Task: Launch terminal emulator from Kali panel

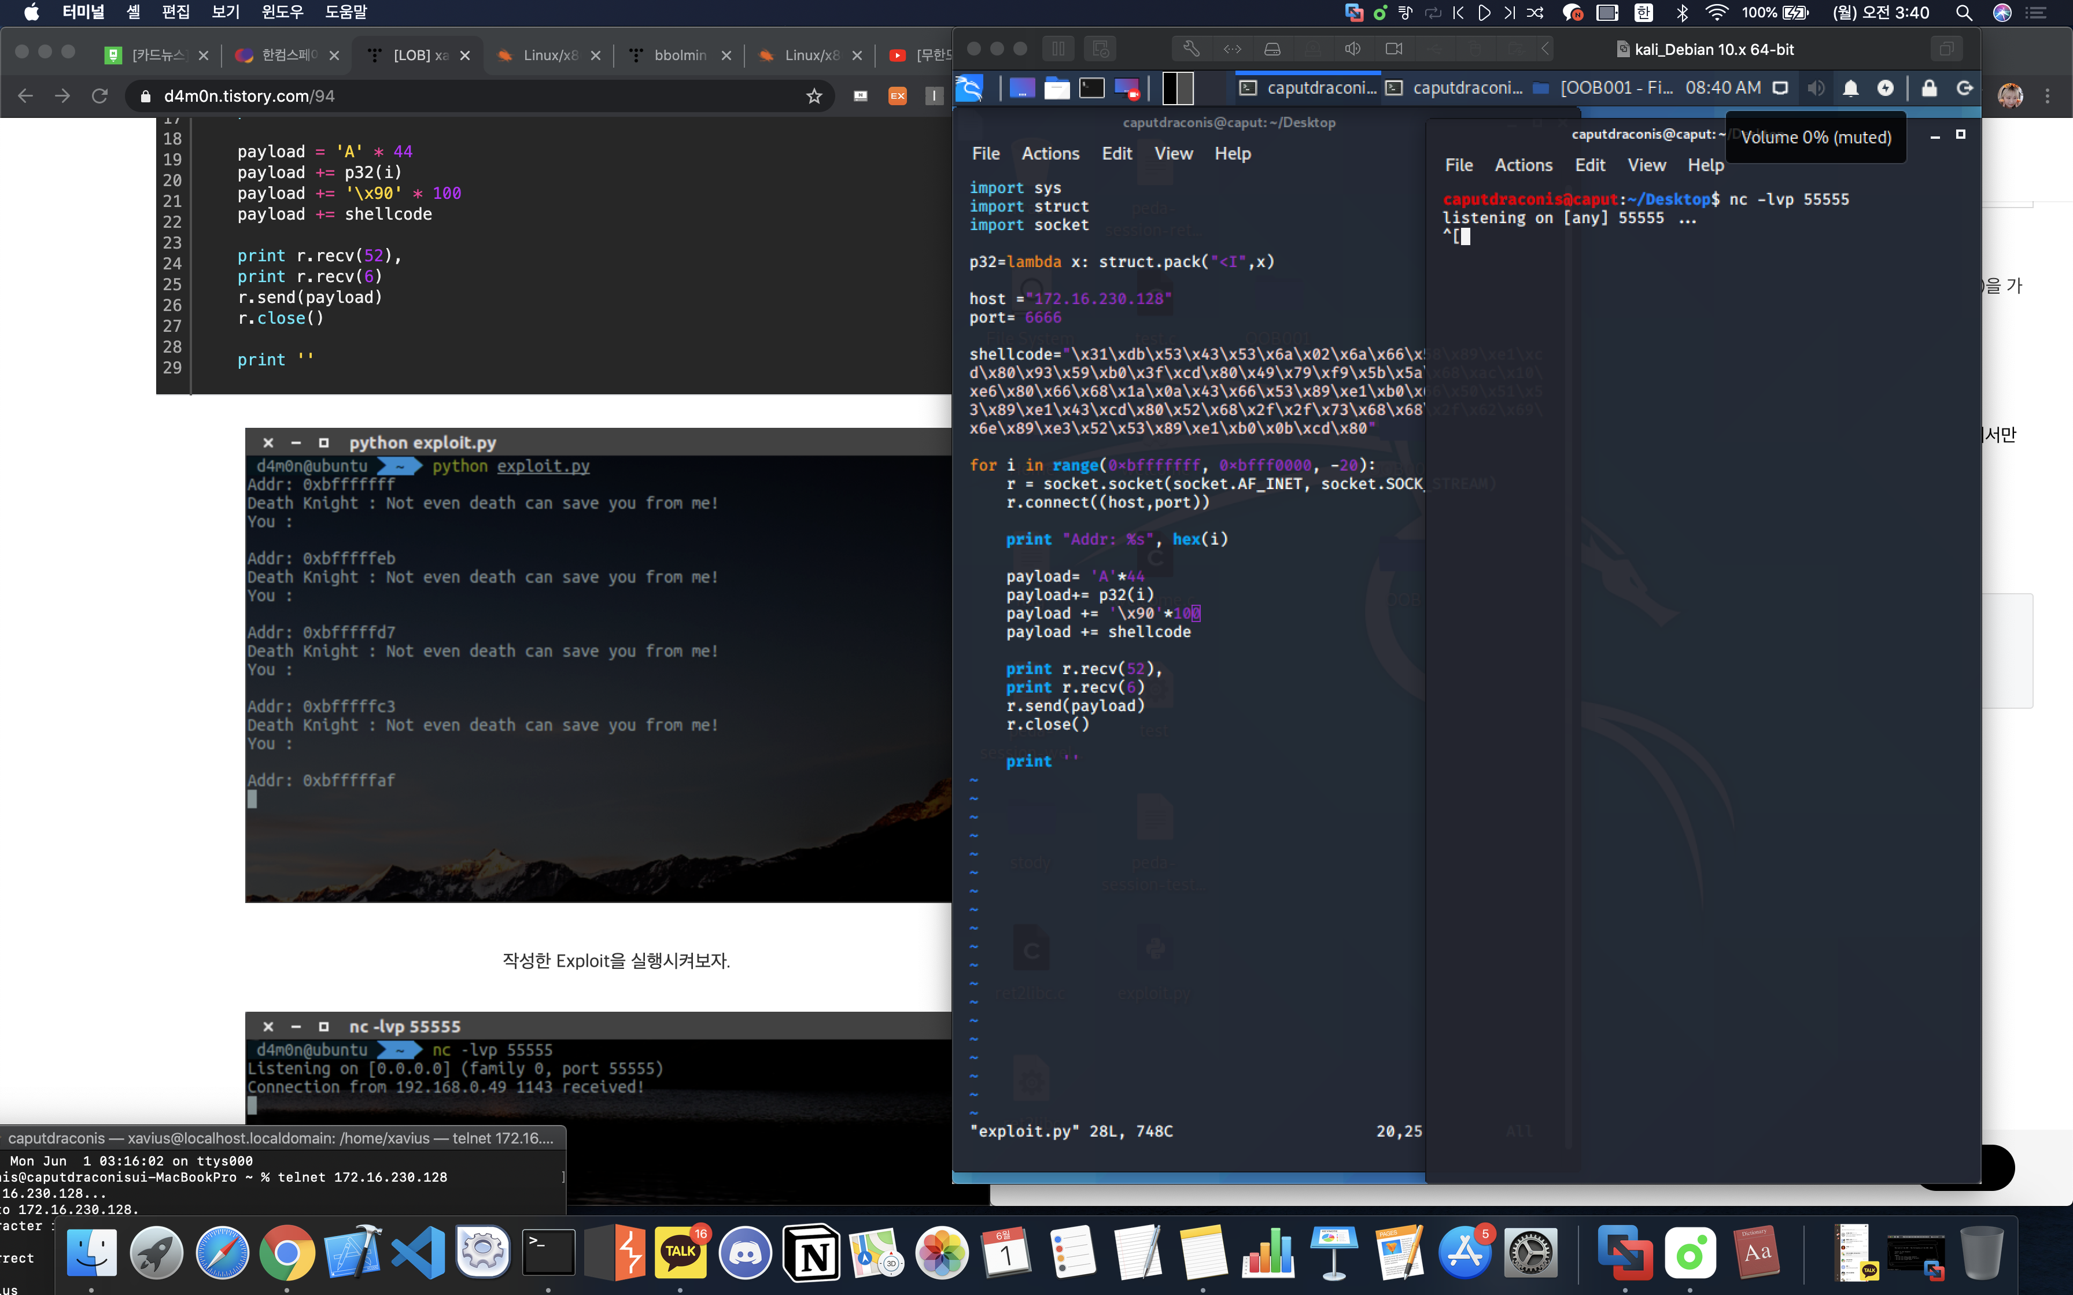Action: [1091, 88]
